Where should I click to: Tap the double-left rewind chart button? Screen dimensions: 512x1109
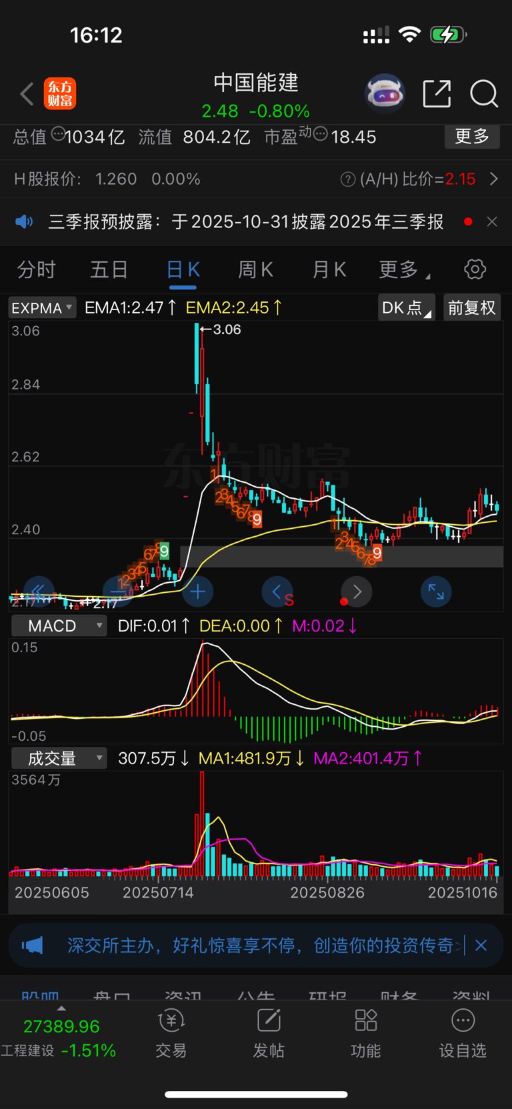pyautogui.click(x=39, y=591)
